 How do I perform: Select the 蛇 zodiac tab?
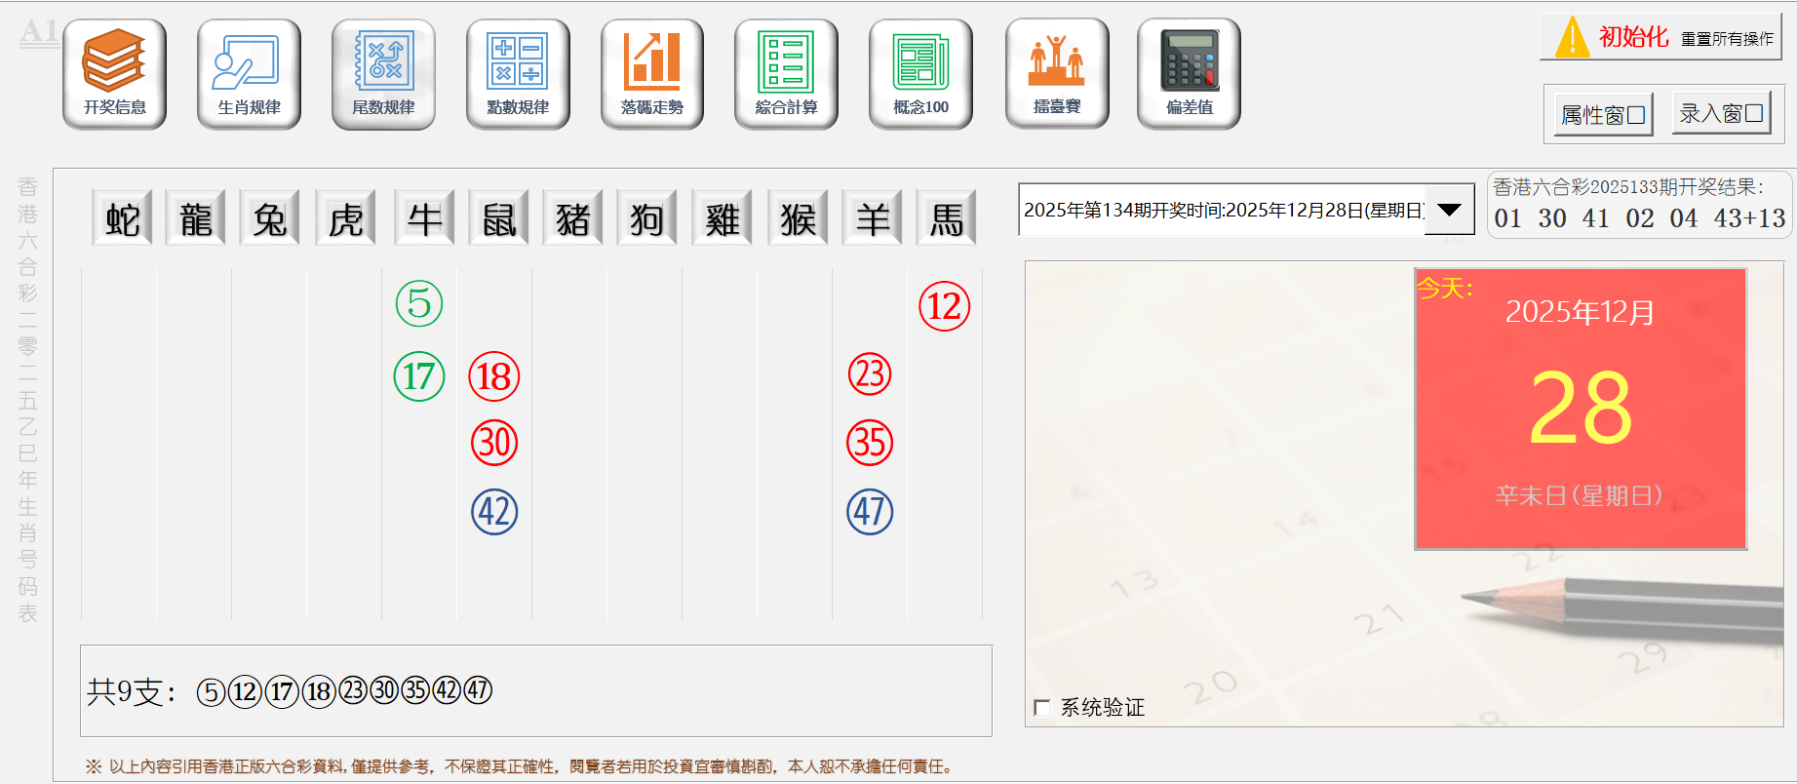(123, 218)
